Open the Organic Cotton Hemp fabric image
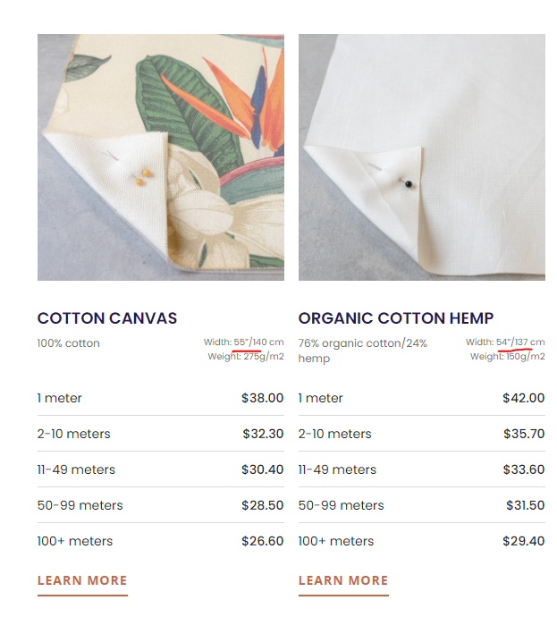 pos(422,157)
